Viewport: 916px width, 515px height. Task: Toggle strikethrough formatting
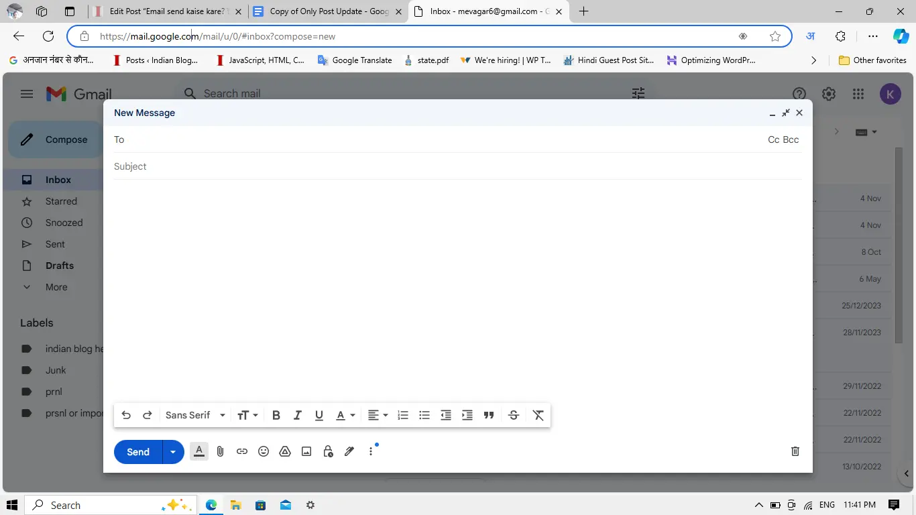pos(514,415)
